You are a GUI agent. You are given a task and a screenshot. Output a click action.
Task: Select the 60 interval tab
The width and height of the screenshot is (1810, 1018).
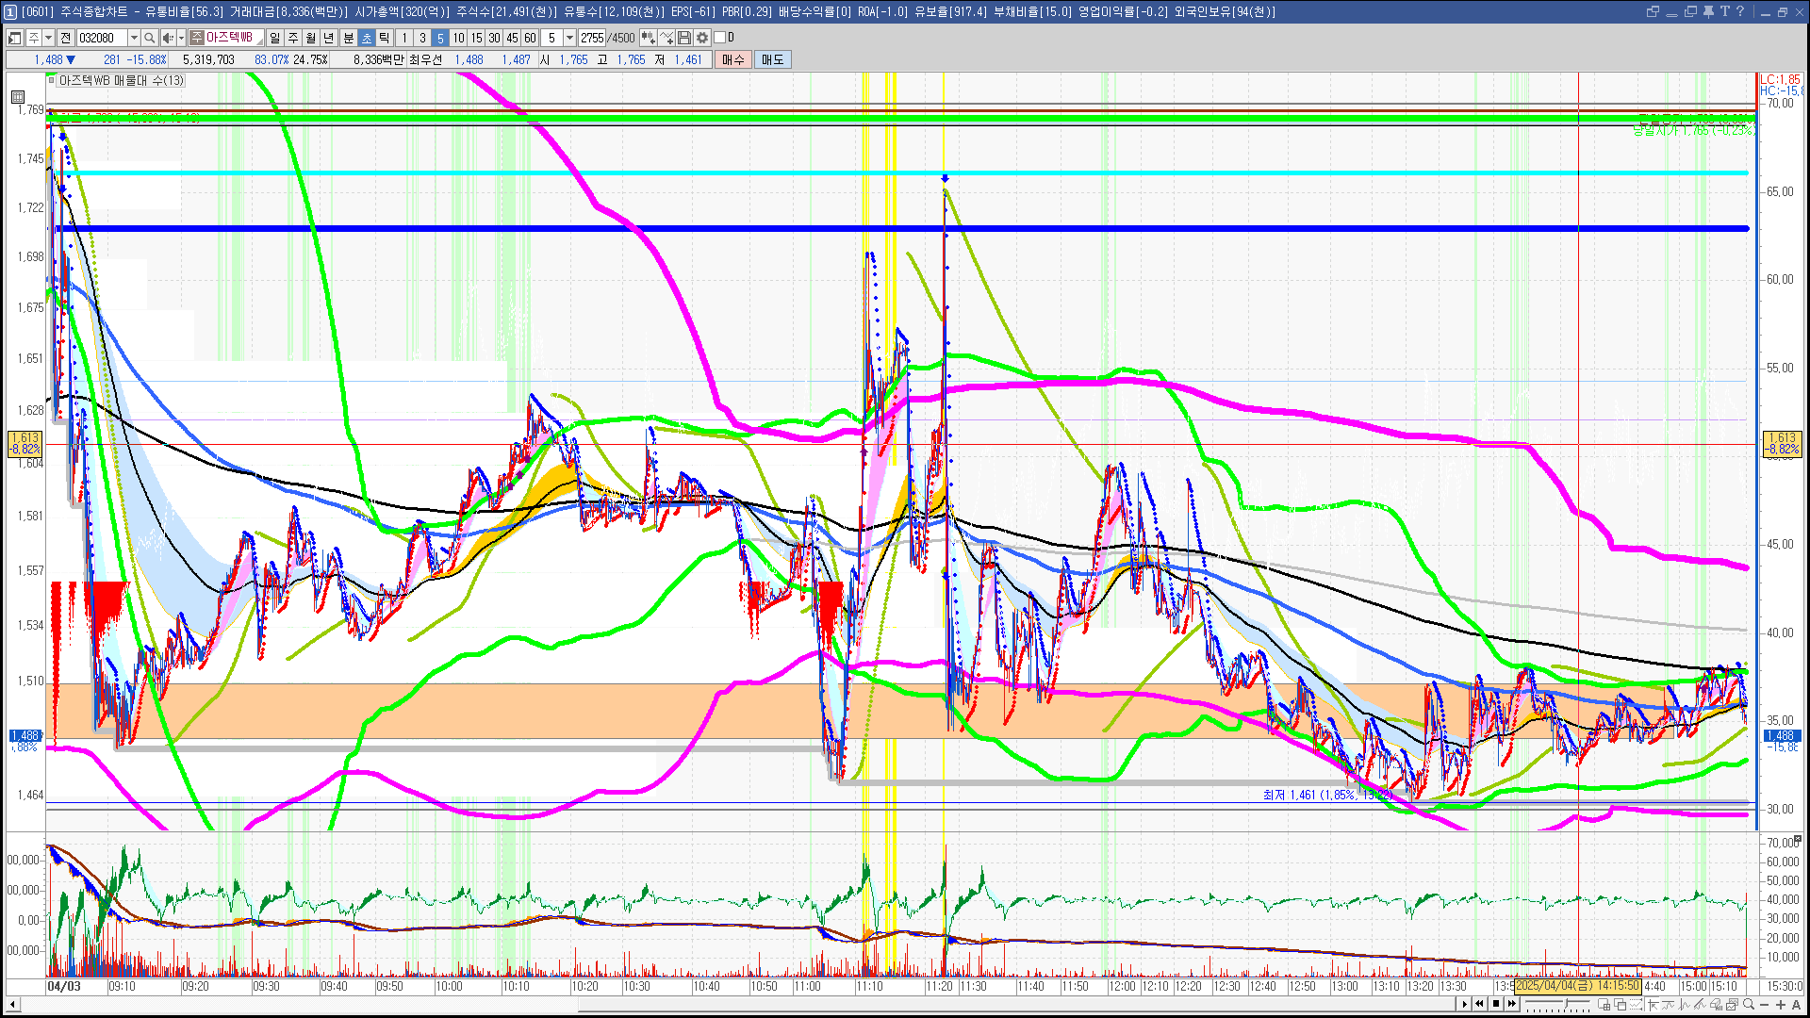click(x=530, y=38)
